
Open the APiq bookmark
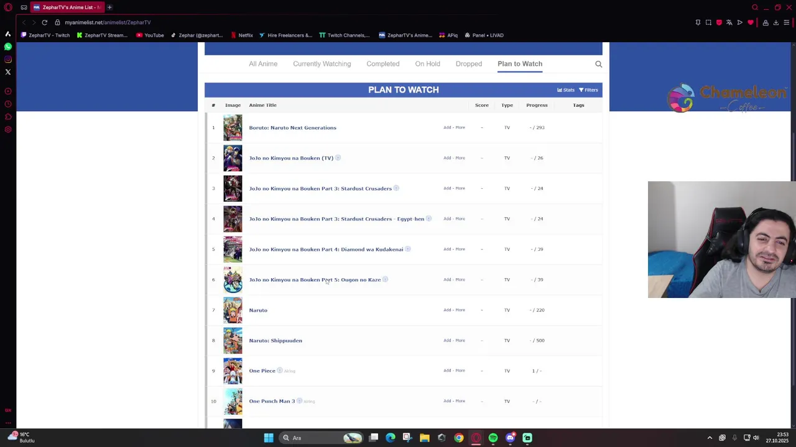pyautogui.click(x=448, y=35)
